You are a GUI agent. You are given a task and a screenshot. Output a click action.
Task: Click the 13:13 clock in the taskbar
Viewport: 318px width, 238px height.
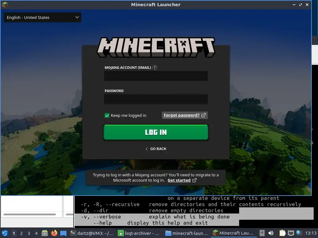[x=311, y=233]
